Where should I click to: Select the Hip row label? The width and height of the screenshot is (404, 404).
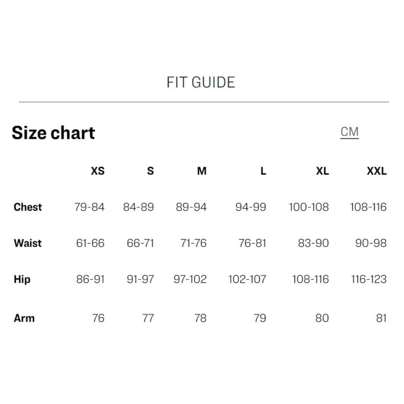click(22, 279)
